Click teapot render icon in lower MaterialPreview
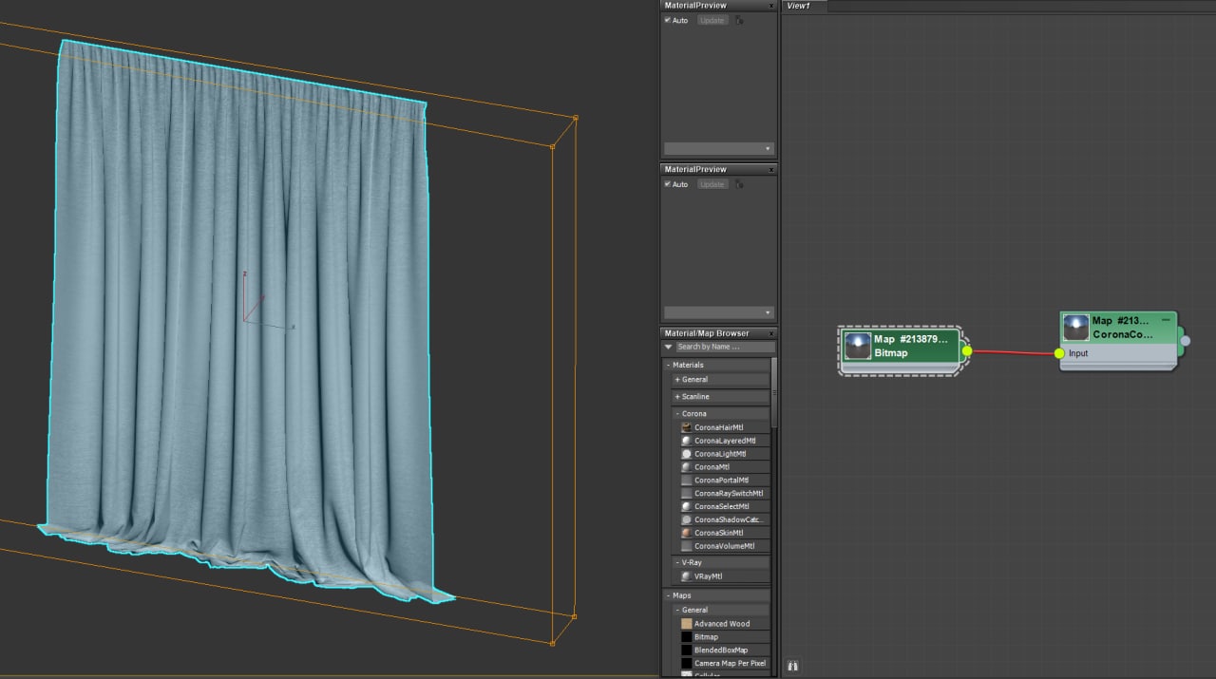The height and width of the screenshot is (679, 1216). click(x=739, y=184)
